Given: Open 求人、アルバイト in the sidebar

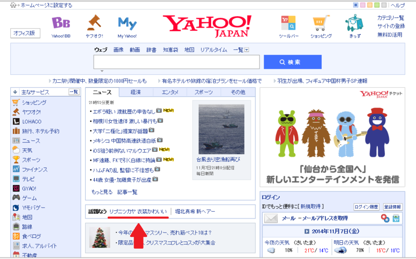Looking at the screenshot, I should tap(40, 245).
